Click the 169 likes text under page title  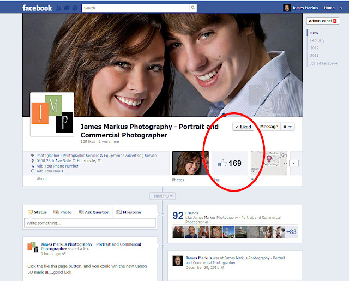(x=88, y=142)
